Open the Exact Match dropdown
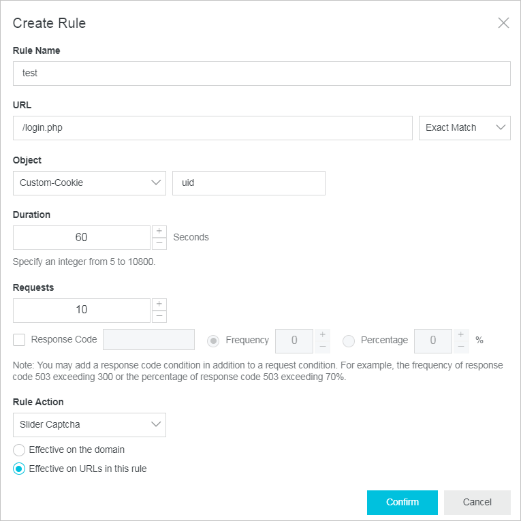 coord(464,128)
